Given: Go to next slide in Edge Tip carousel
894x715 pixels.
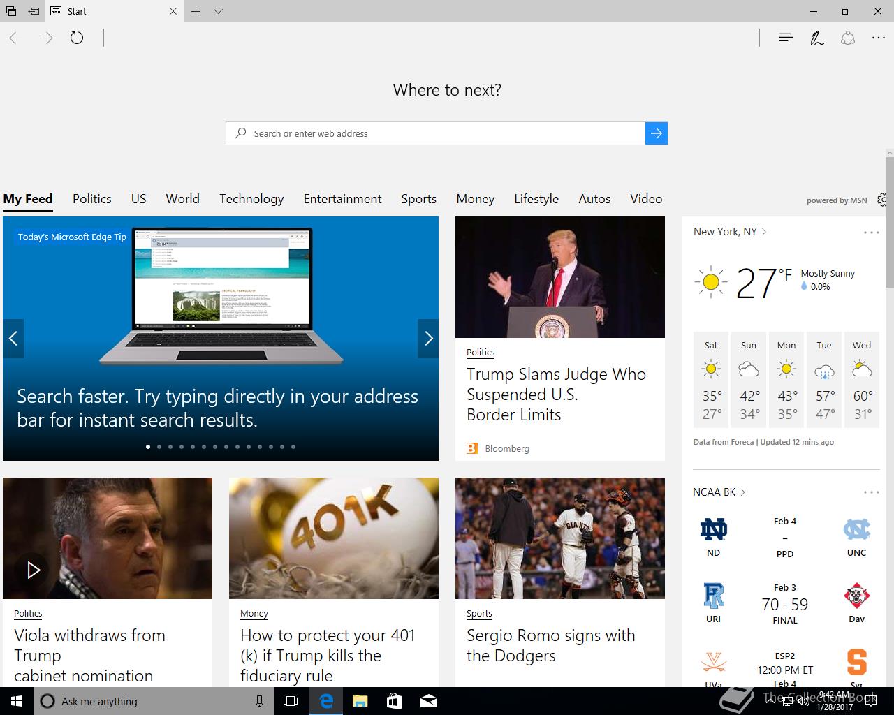Looking at the screenshot, I should [428, 339].
